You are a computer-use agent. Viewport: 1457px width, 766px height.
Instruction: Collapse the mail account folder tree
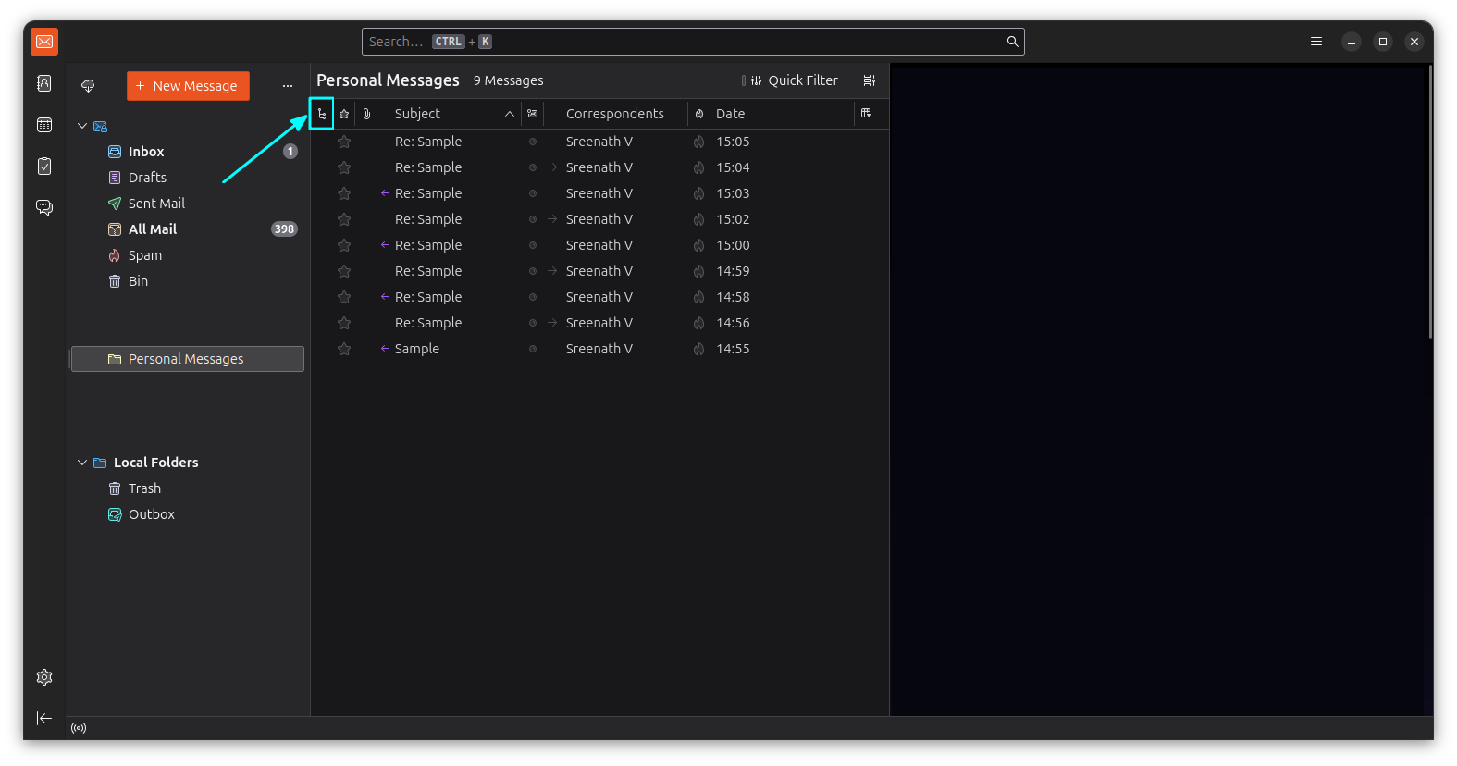pos(82,126)
